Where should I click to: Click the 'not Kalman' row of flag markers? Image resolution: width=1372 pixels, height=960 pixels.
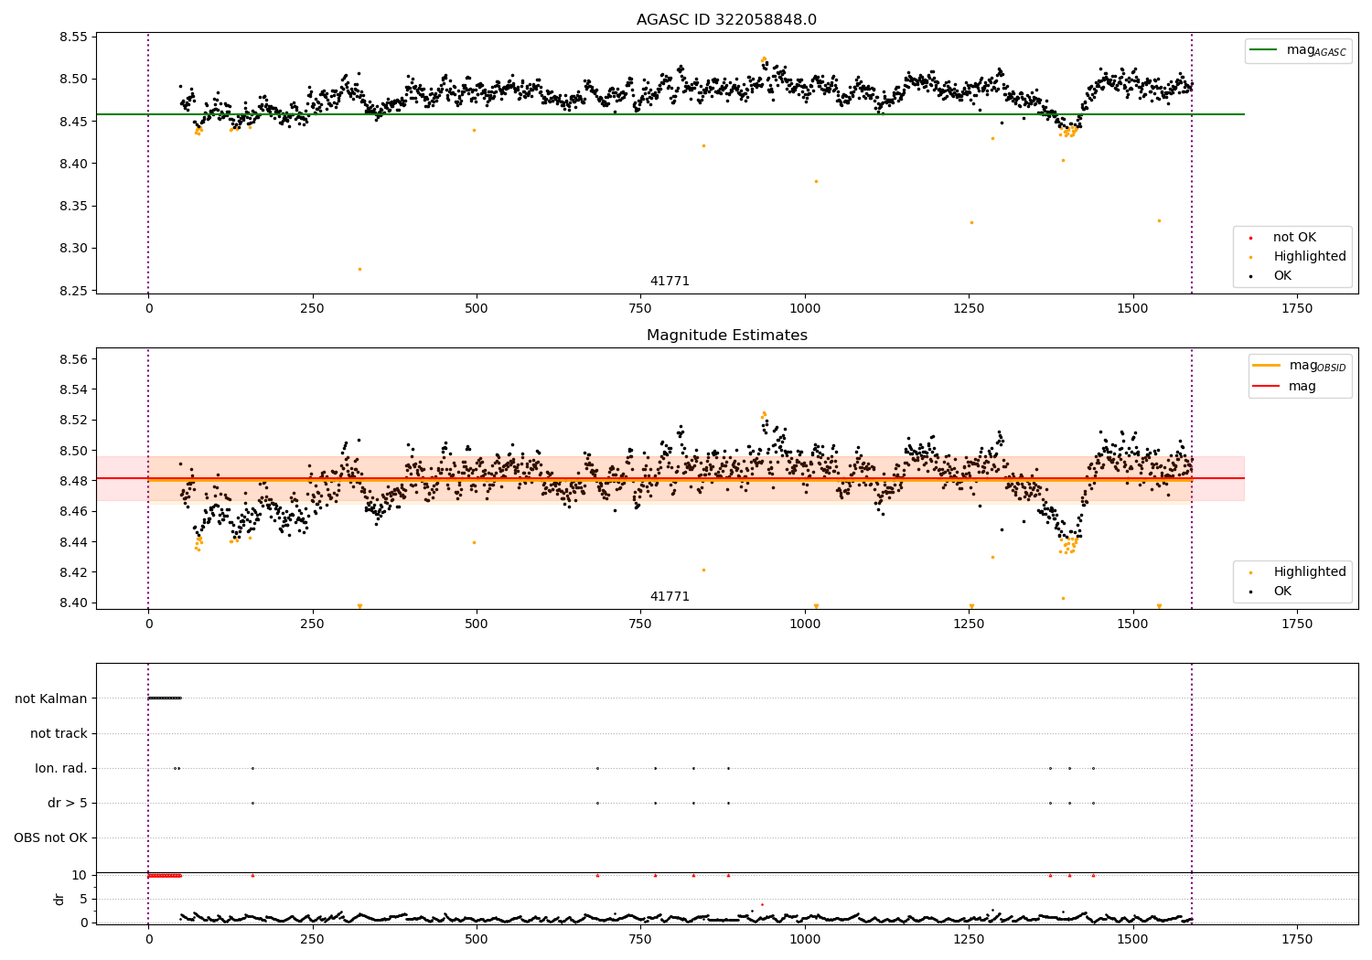pyautogui.click(x=165, y=698)
